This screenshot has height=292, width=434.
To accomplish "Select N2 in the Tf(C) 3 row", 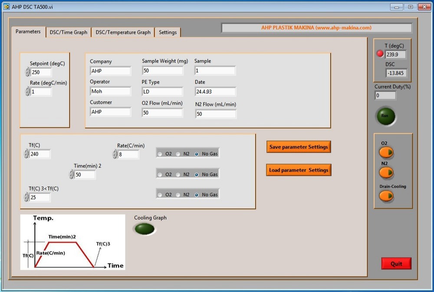I will tap(178, 195).
